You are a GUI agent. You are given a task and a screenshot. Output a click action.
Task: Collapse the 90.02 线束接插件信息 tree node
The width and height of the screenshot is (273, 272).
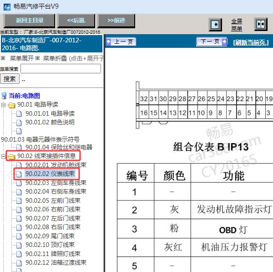pos(3,156)
